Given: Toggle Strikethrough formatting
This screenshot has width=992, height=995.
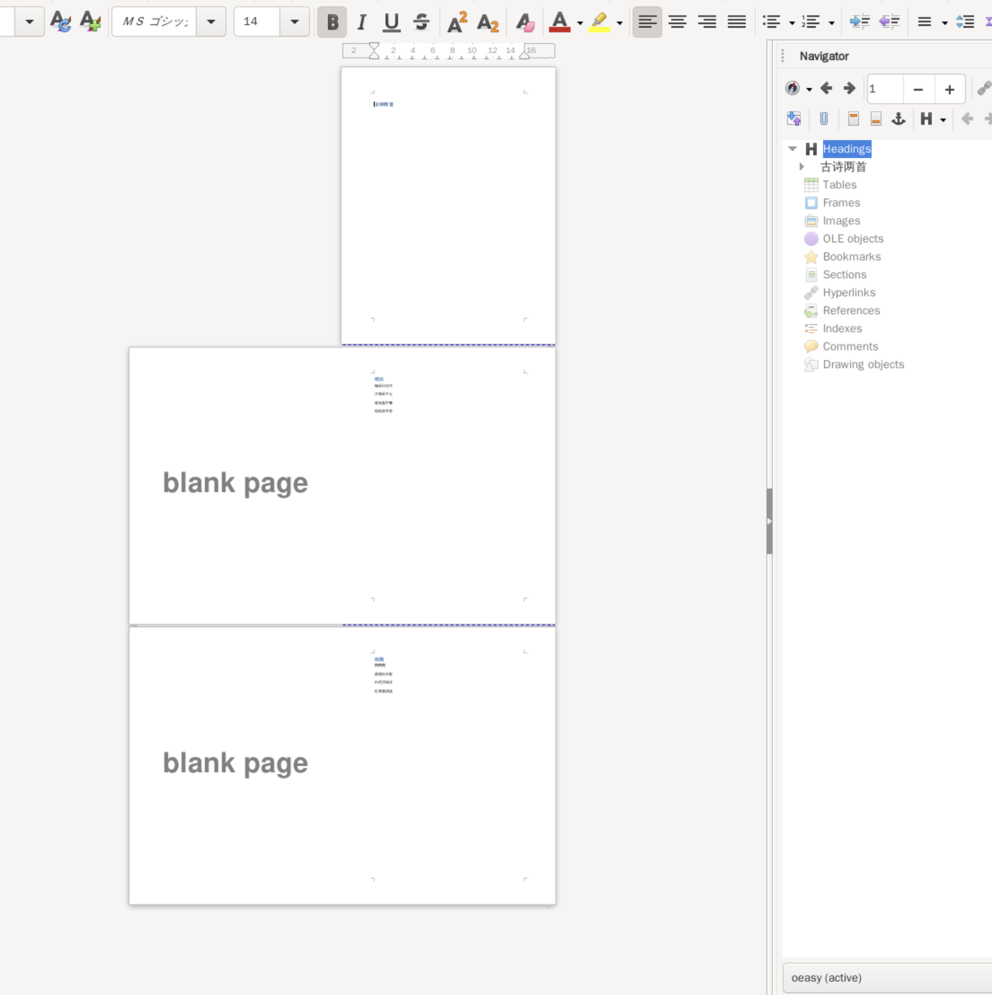Looking at the screenshot, I should (x=421, y=22).
